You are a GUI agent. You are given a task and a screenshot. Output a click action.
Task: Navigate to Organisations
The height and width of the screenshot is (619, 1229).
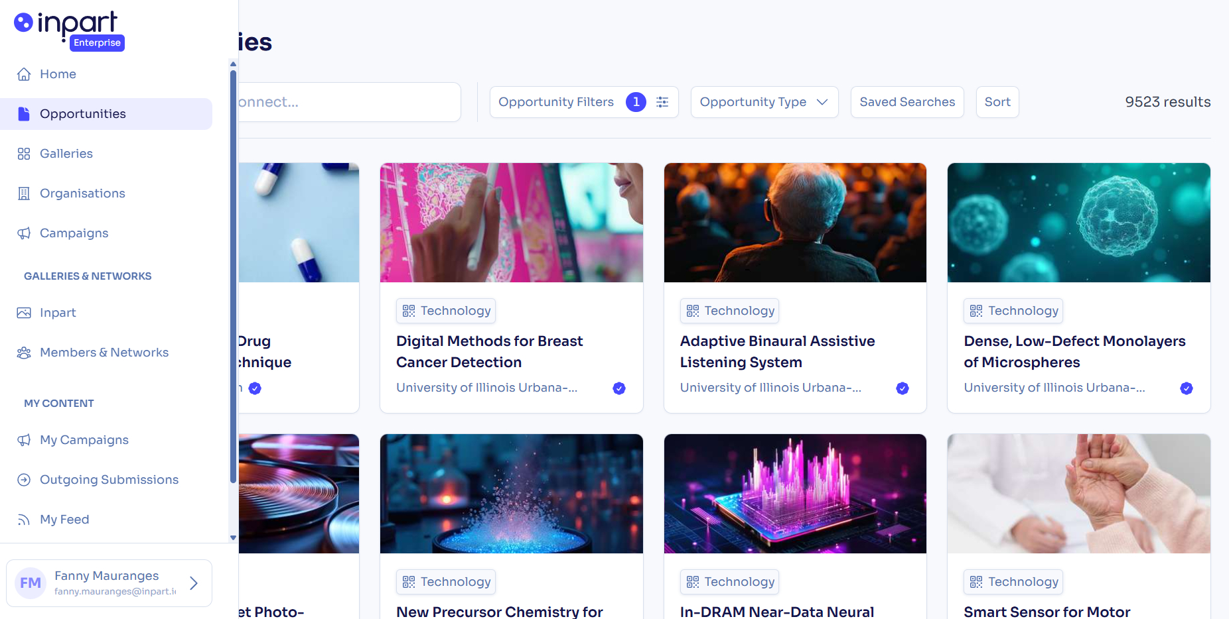click(106, 194)
